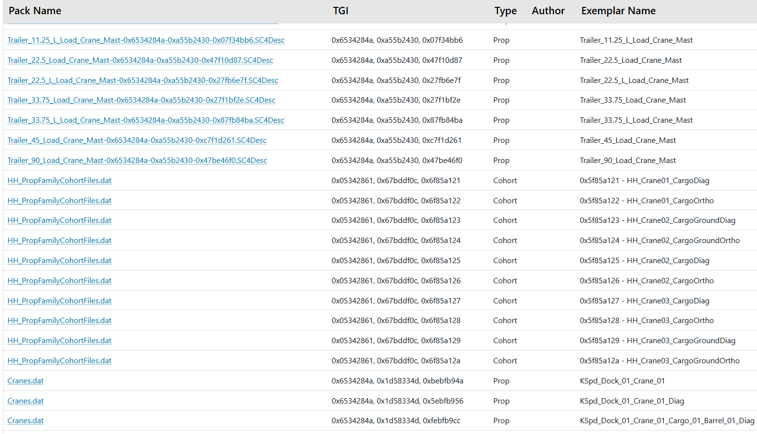
Task: Open HH_PropFamilyCohortFiles.dat link in HH_Crane02_CargoDiag row
Action: pos(59,261)
